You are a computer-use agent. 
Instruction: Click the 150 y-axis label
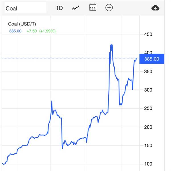148,145
